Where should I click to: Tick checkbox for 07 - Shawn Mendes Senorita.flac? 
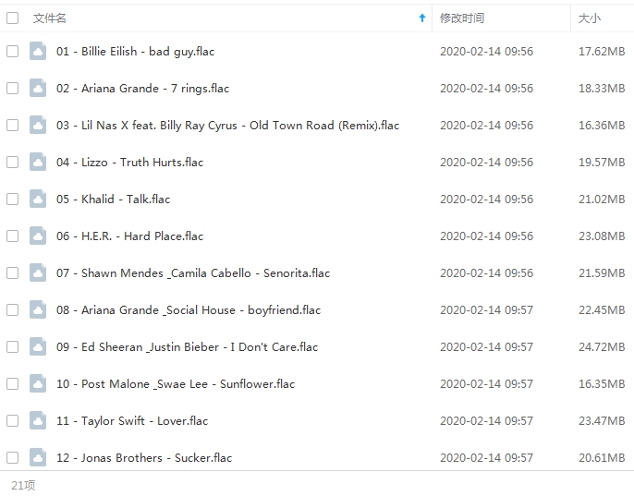13,272
